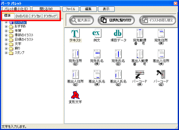The height and width of the screenshot is (130, 179).
Task: Select the バーコード(横) barcode icon
Action: point(140,74)
